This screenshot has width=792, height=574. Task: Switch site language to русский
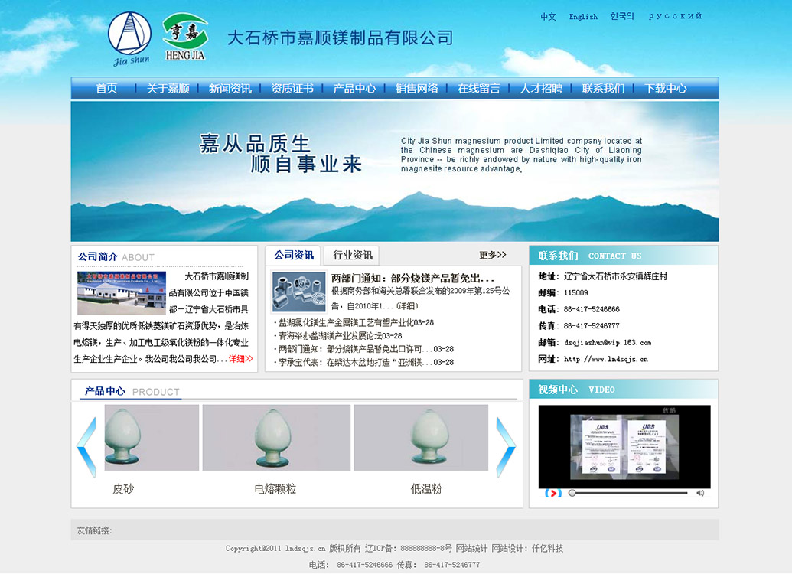coord(675,16)
